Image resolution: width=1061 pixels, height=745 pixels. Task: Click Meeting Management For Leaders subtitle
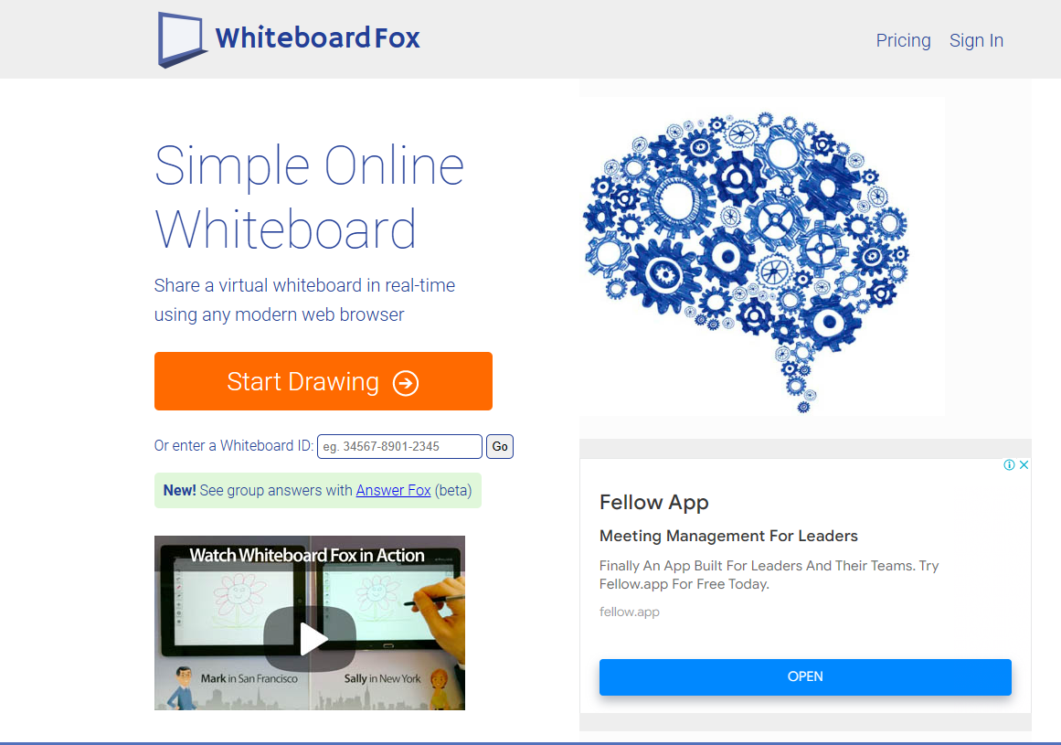[728, 536]
